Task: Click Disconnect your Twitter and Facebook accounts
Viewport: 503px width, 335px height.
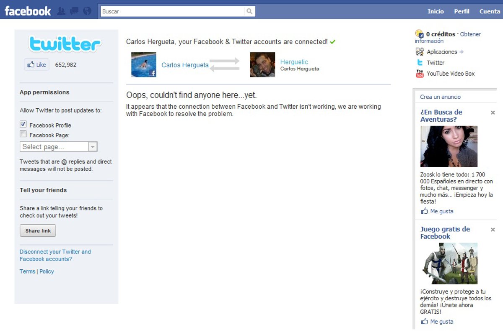Action: tap(55, 255)
